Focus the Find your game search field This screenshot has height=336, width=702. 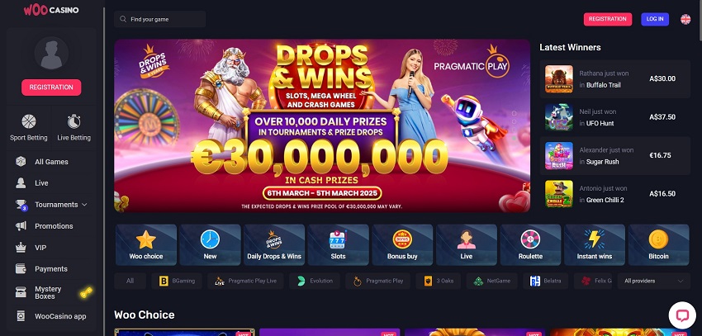pos(160,19)
